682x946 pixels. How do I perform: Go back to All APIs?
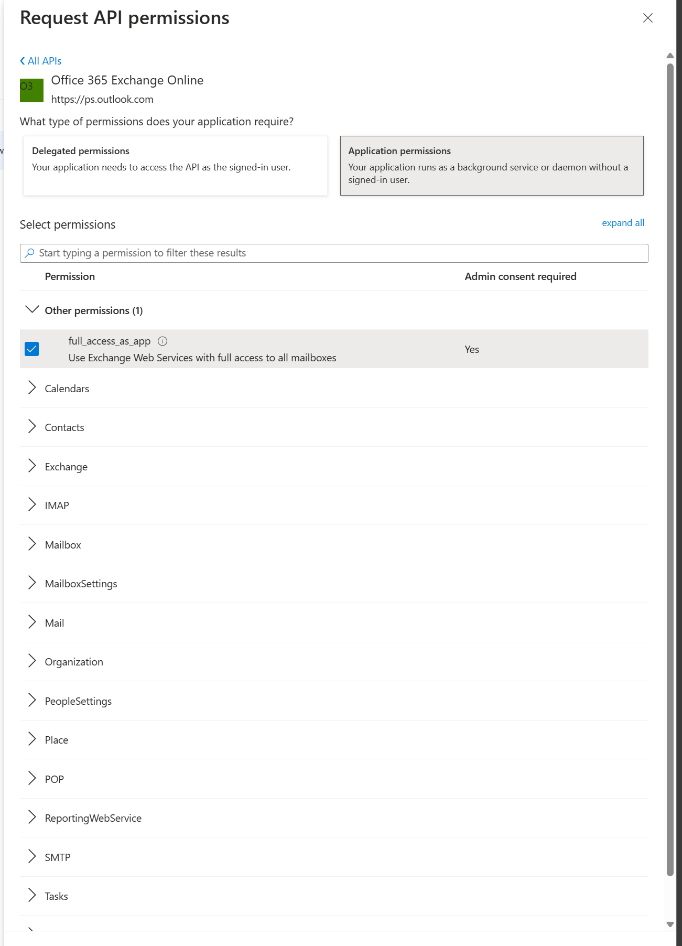pos(41,61)
